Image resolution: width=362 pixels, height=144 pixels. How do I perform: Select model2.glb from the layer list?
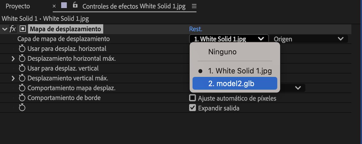[234, 84]
